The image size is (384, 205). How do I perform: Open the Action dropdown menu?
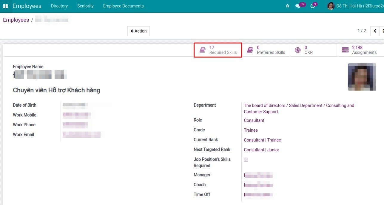(x=138, y=31)
